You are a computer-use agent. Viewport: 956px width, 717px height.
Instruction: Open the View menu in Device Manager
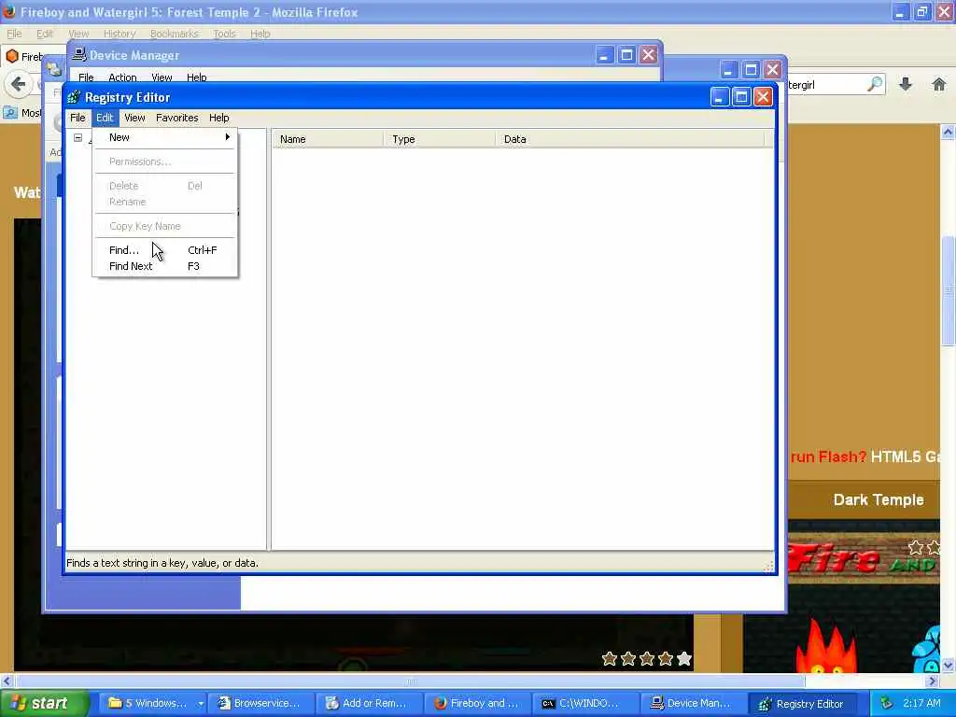(162, 77)
